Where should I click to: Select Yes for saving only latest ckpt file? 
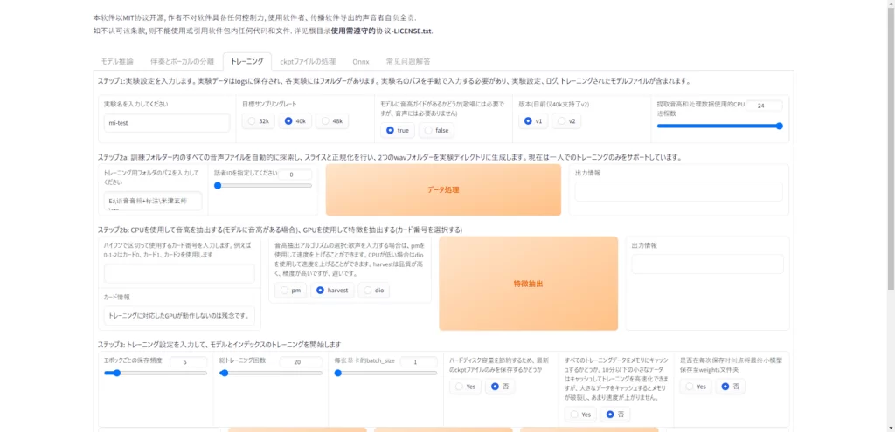[x=465, y=386]
